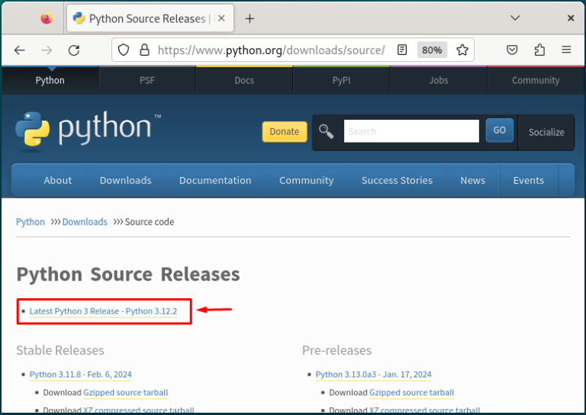Follow the Downloads breadcrumb link

coord(85,222)
